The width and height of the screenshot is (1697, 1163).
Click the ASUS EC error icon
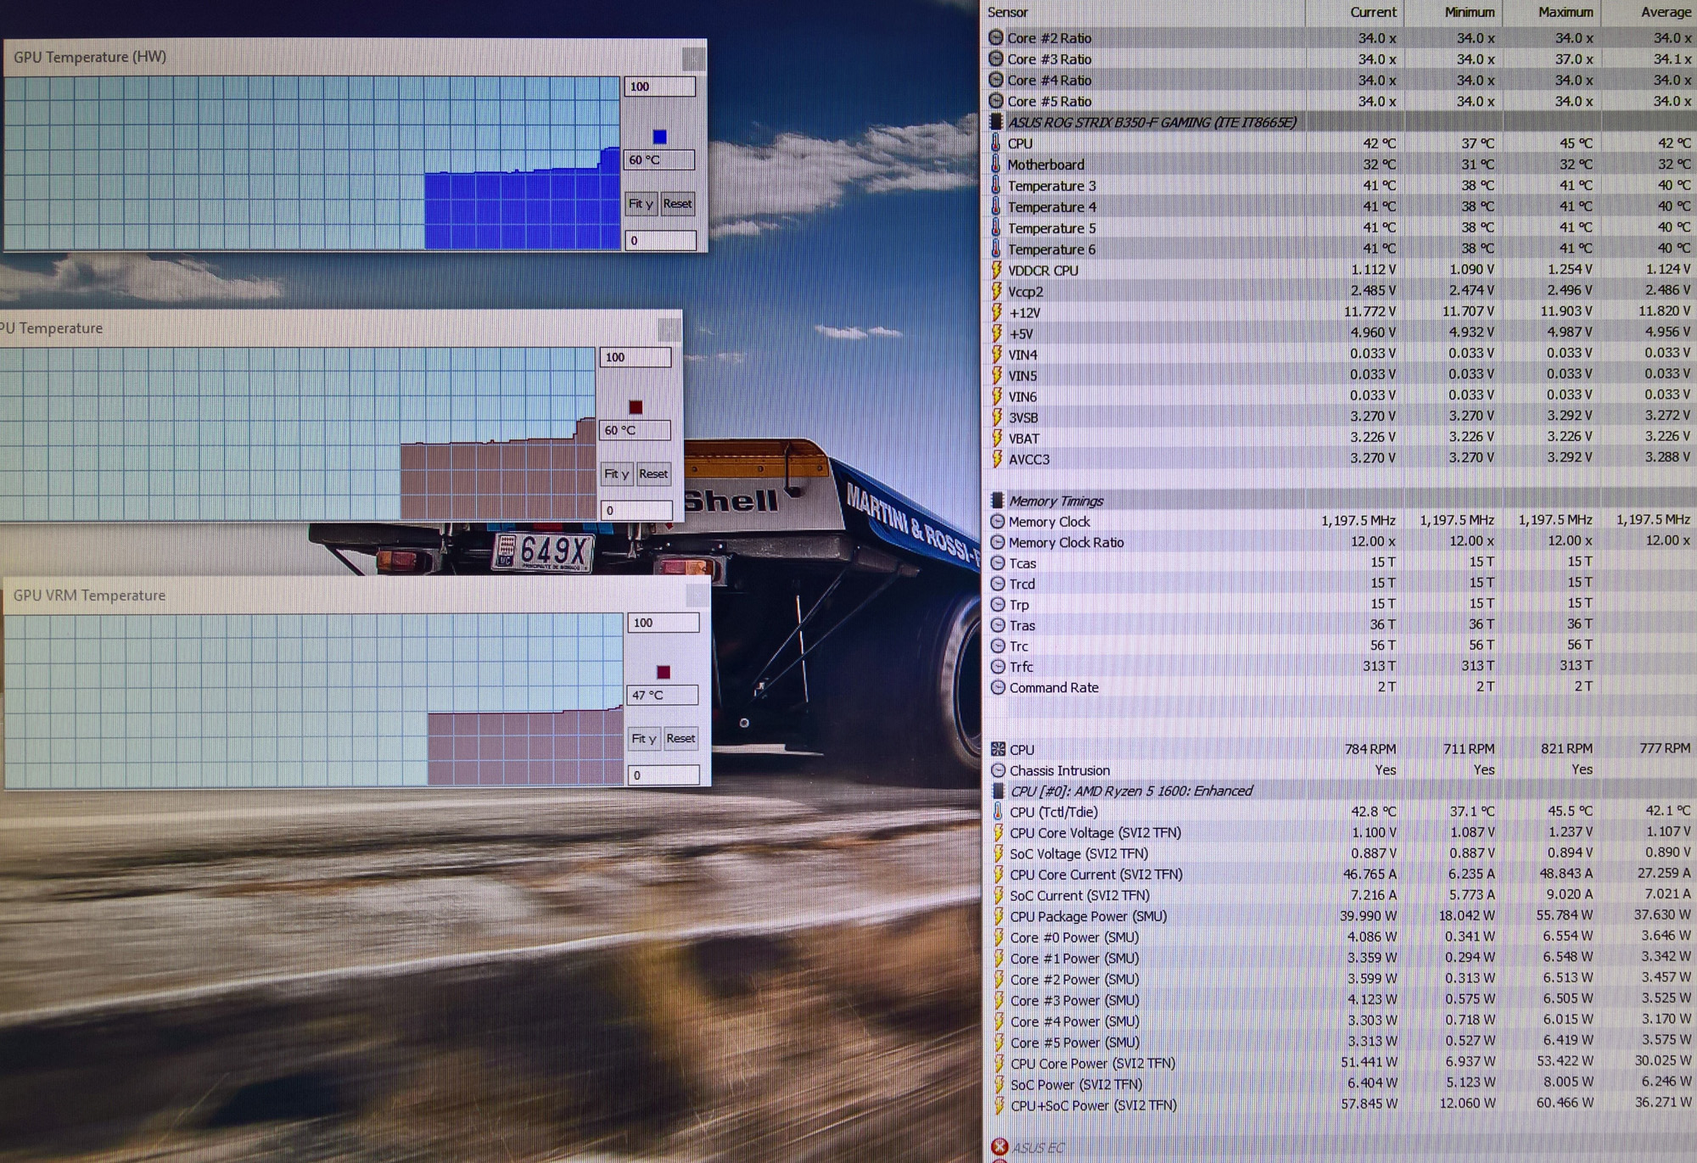(x=999, y=1147)
